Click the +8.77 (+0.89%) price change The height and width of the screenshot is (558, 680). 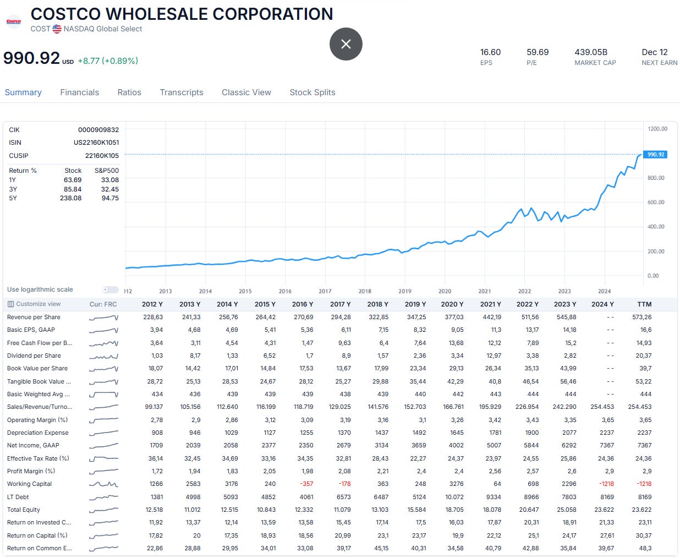click(x=108, y=61)
